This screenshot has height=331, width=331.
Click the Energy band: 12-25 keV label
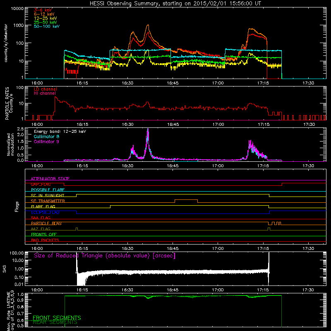coord(60,132)
